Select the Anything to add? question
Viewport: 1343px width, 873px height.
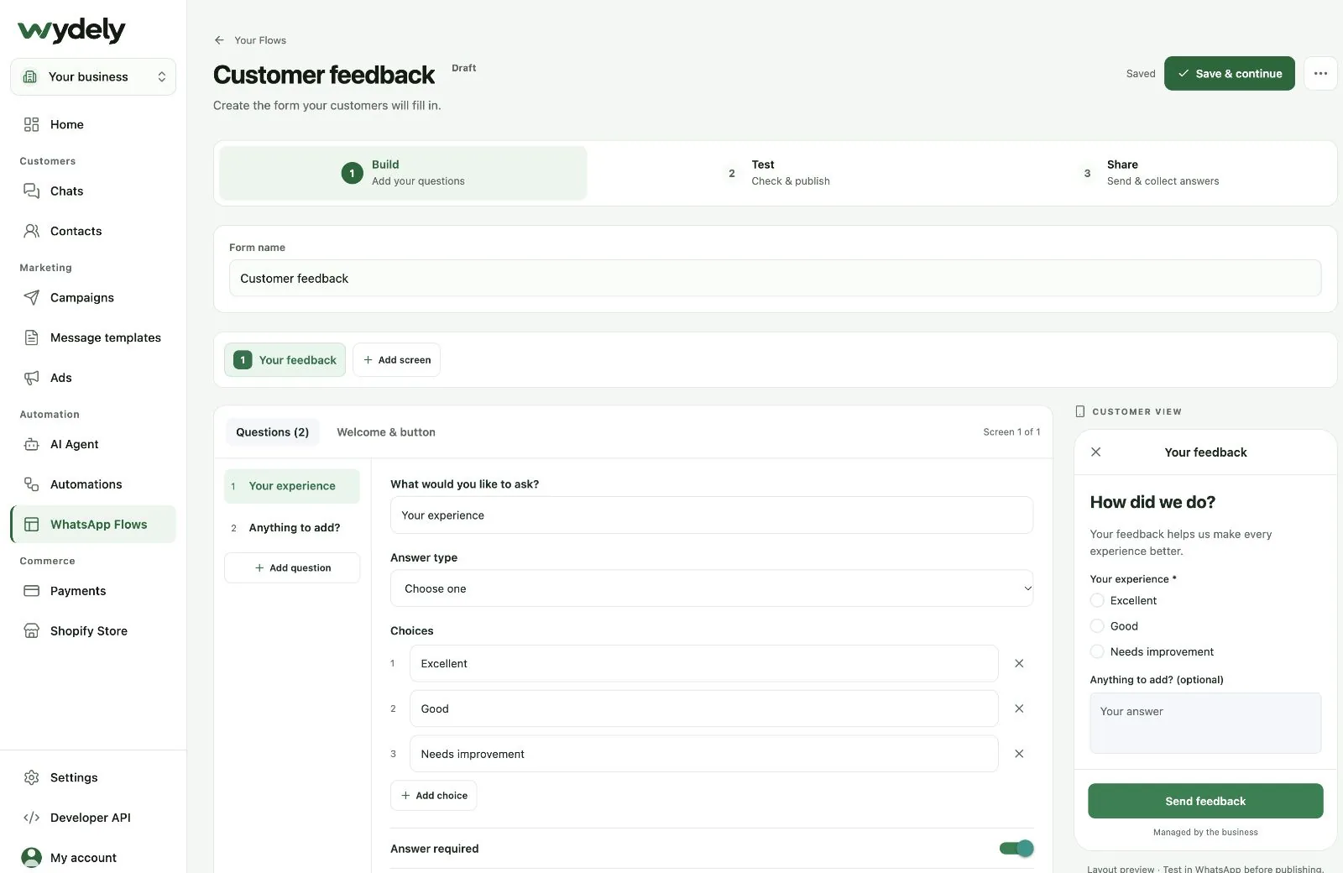[292, 528]
